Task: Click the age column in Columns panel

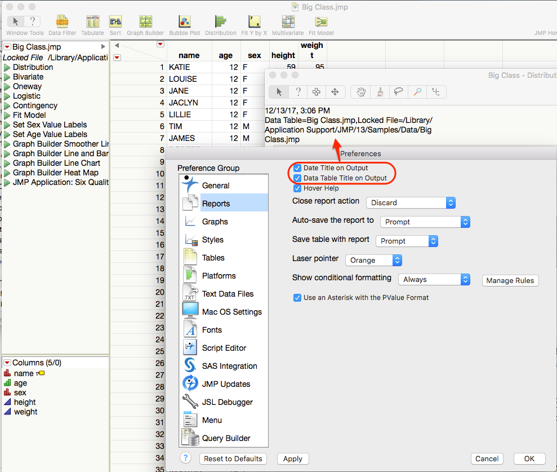Action: coord(20,383)
